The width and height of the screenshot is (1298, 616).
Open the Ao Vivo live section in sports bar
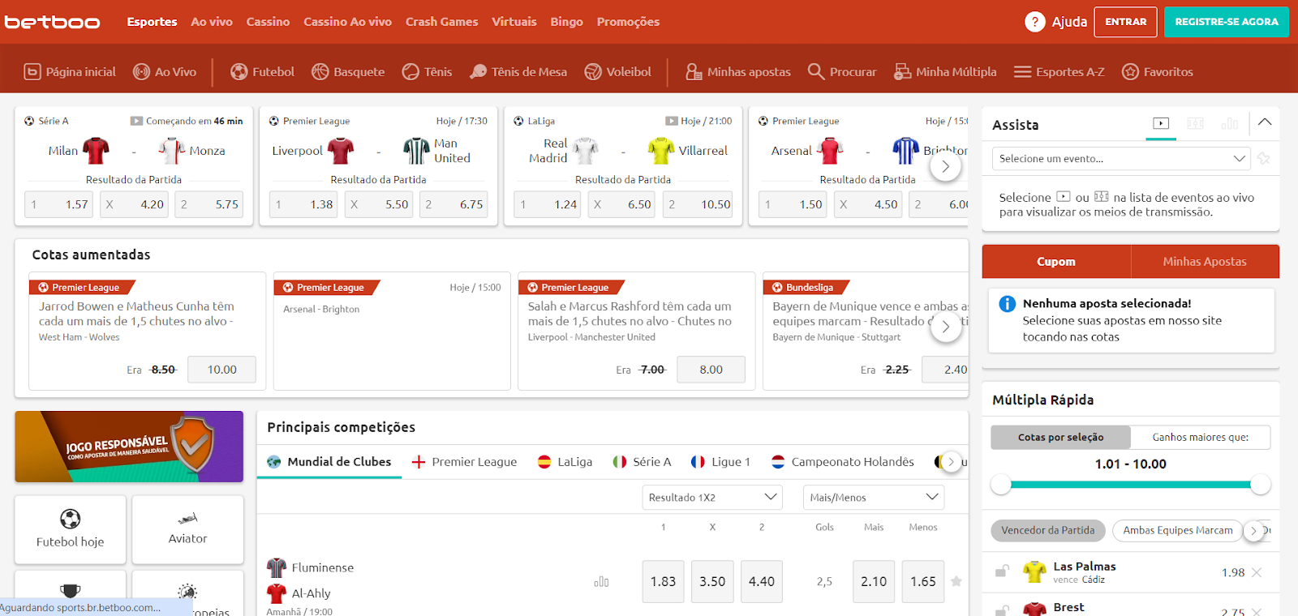coord(165,72)
